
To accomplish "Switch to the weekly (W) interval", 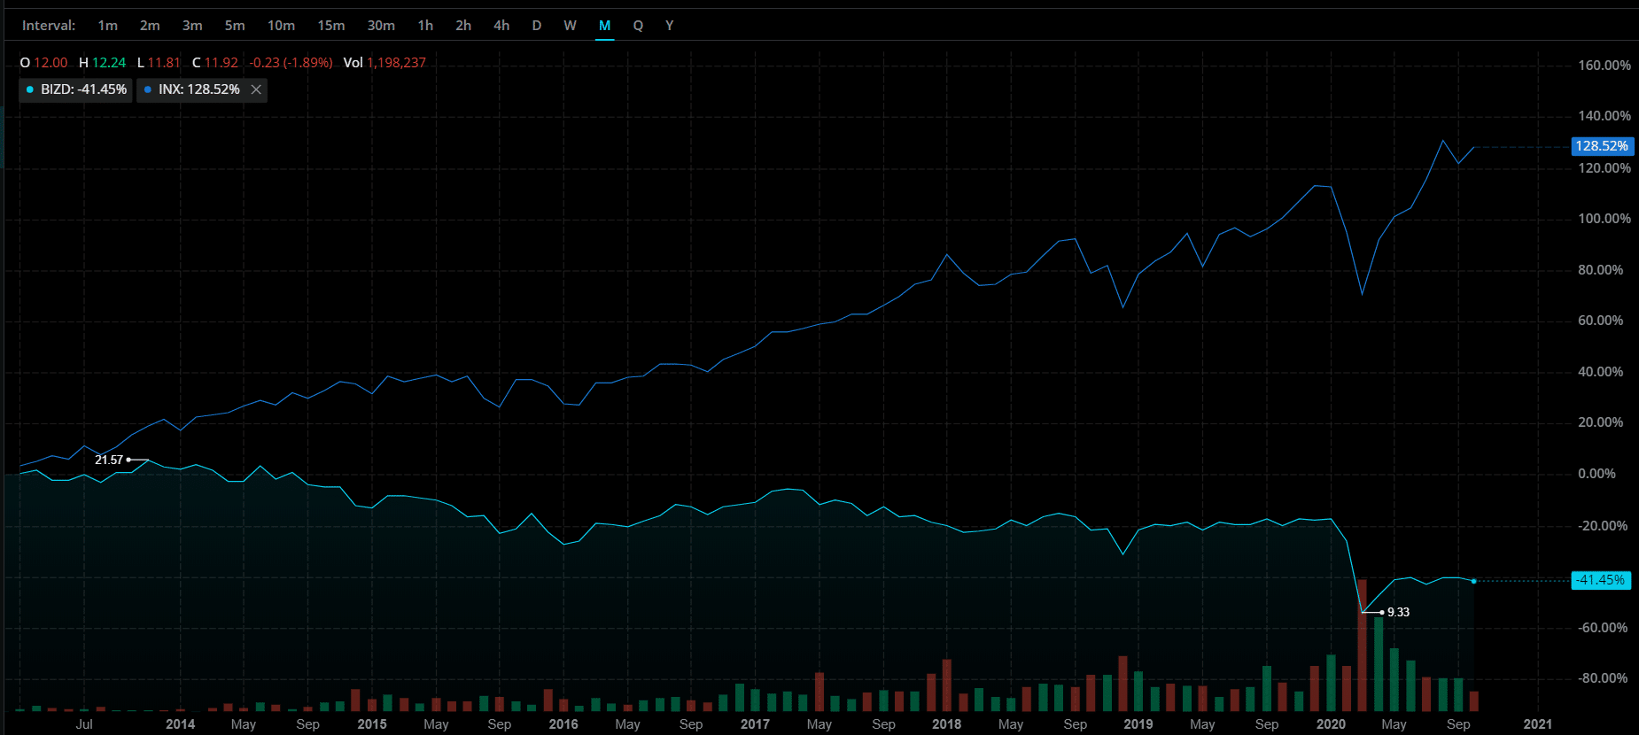I will [x=570, y=26].
